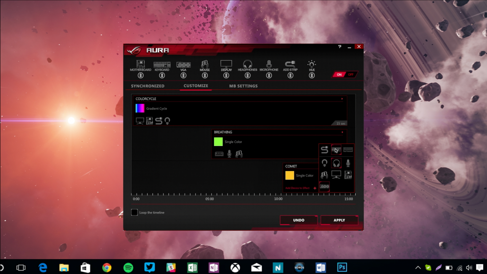Click memory module icon in Breathing effect
487x274 pixels.
(x=219, y=154)
